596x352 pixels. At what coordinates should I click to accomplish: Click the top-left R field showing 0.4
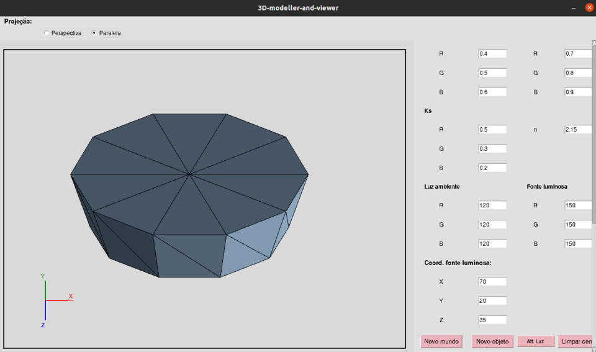point(492,54)
